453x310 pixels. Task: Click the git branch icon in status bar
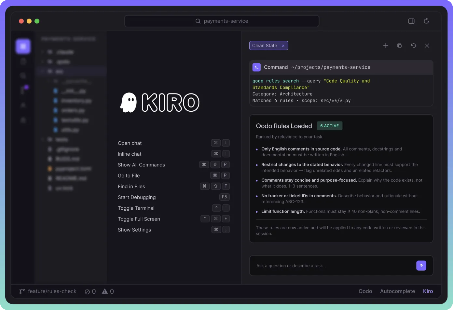coord(22,291)
